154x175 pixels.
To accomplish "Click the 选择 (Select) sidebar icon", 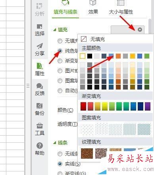I will 40,30.
